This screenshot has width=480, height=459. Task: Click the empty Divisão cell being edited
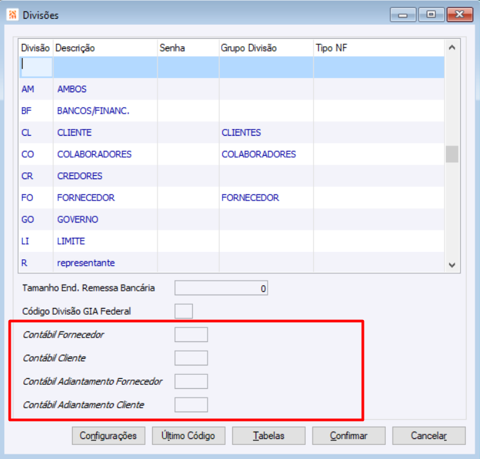click(x=36, y=67)
